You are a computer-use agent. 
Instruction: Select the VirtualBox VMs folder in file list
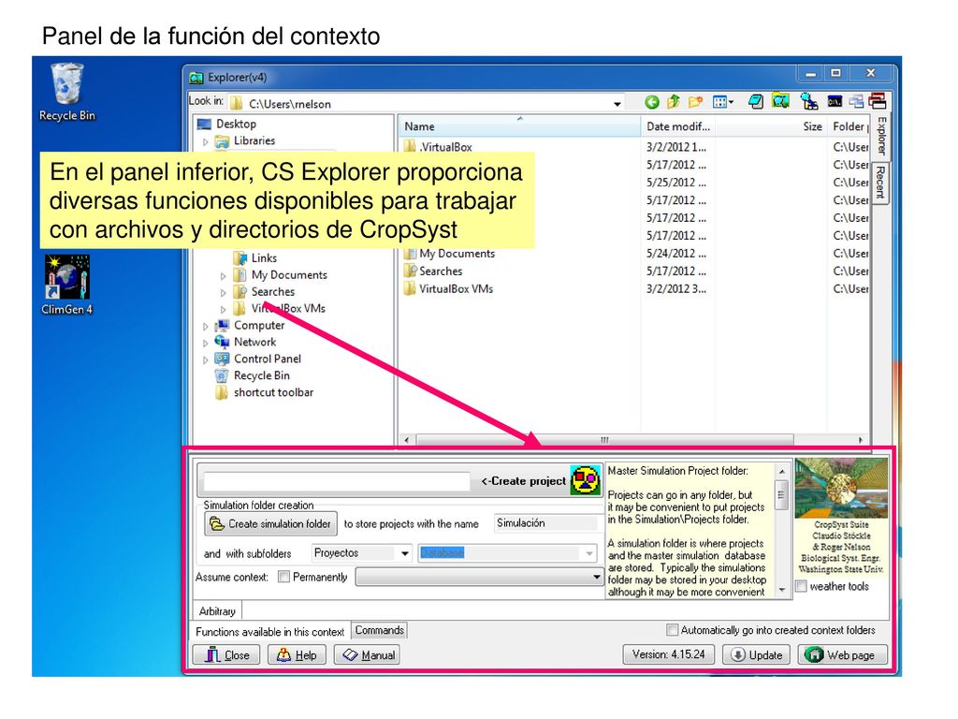point(448,288)
